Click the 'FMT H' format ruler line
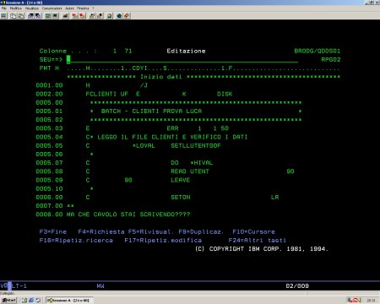The image size is (380, 304). click(189, 68)
